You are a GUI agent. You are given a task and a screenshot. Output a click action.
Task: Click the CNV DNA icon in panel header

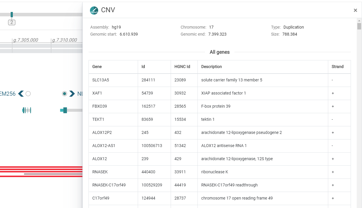click(x=94, y=10)
